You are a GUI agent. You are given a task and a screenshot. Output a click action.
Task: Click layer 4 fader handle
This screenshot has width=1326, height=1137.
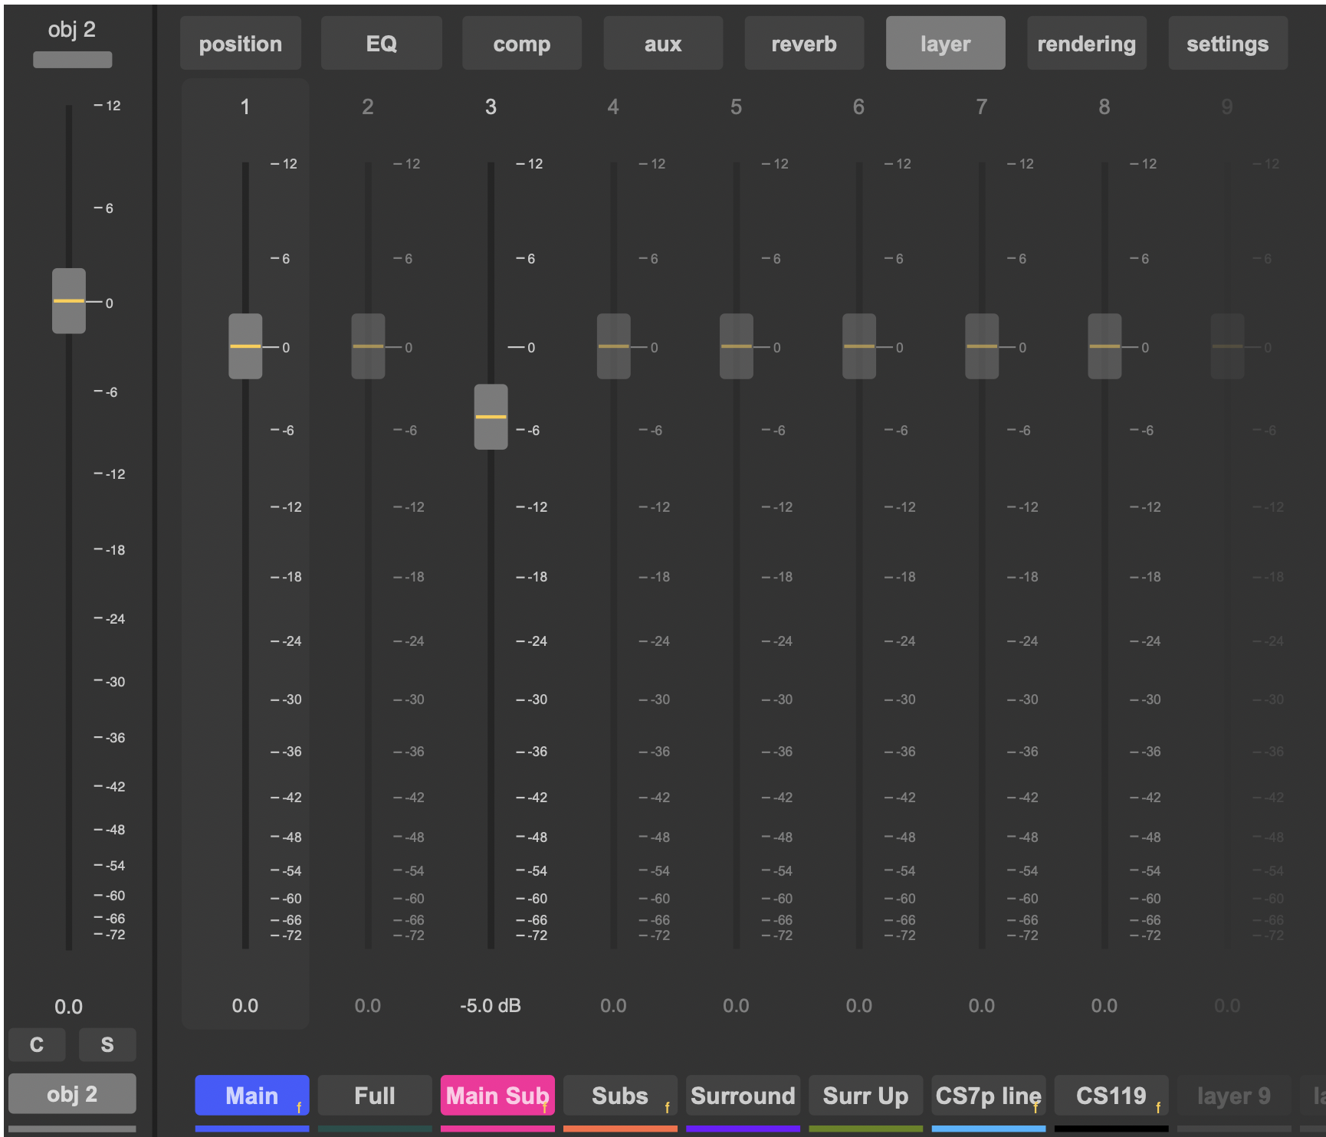pyautogui.click(x=614, y=346)
